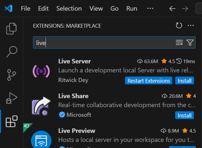Refresh the extensions marketplace list
The image size is (202, 148).
[179, 25]
